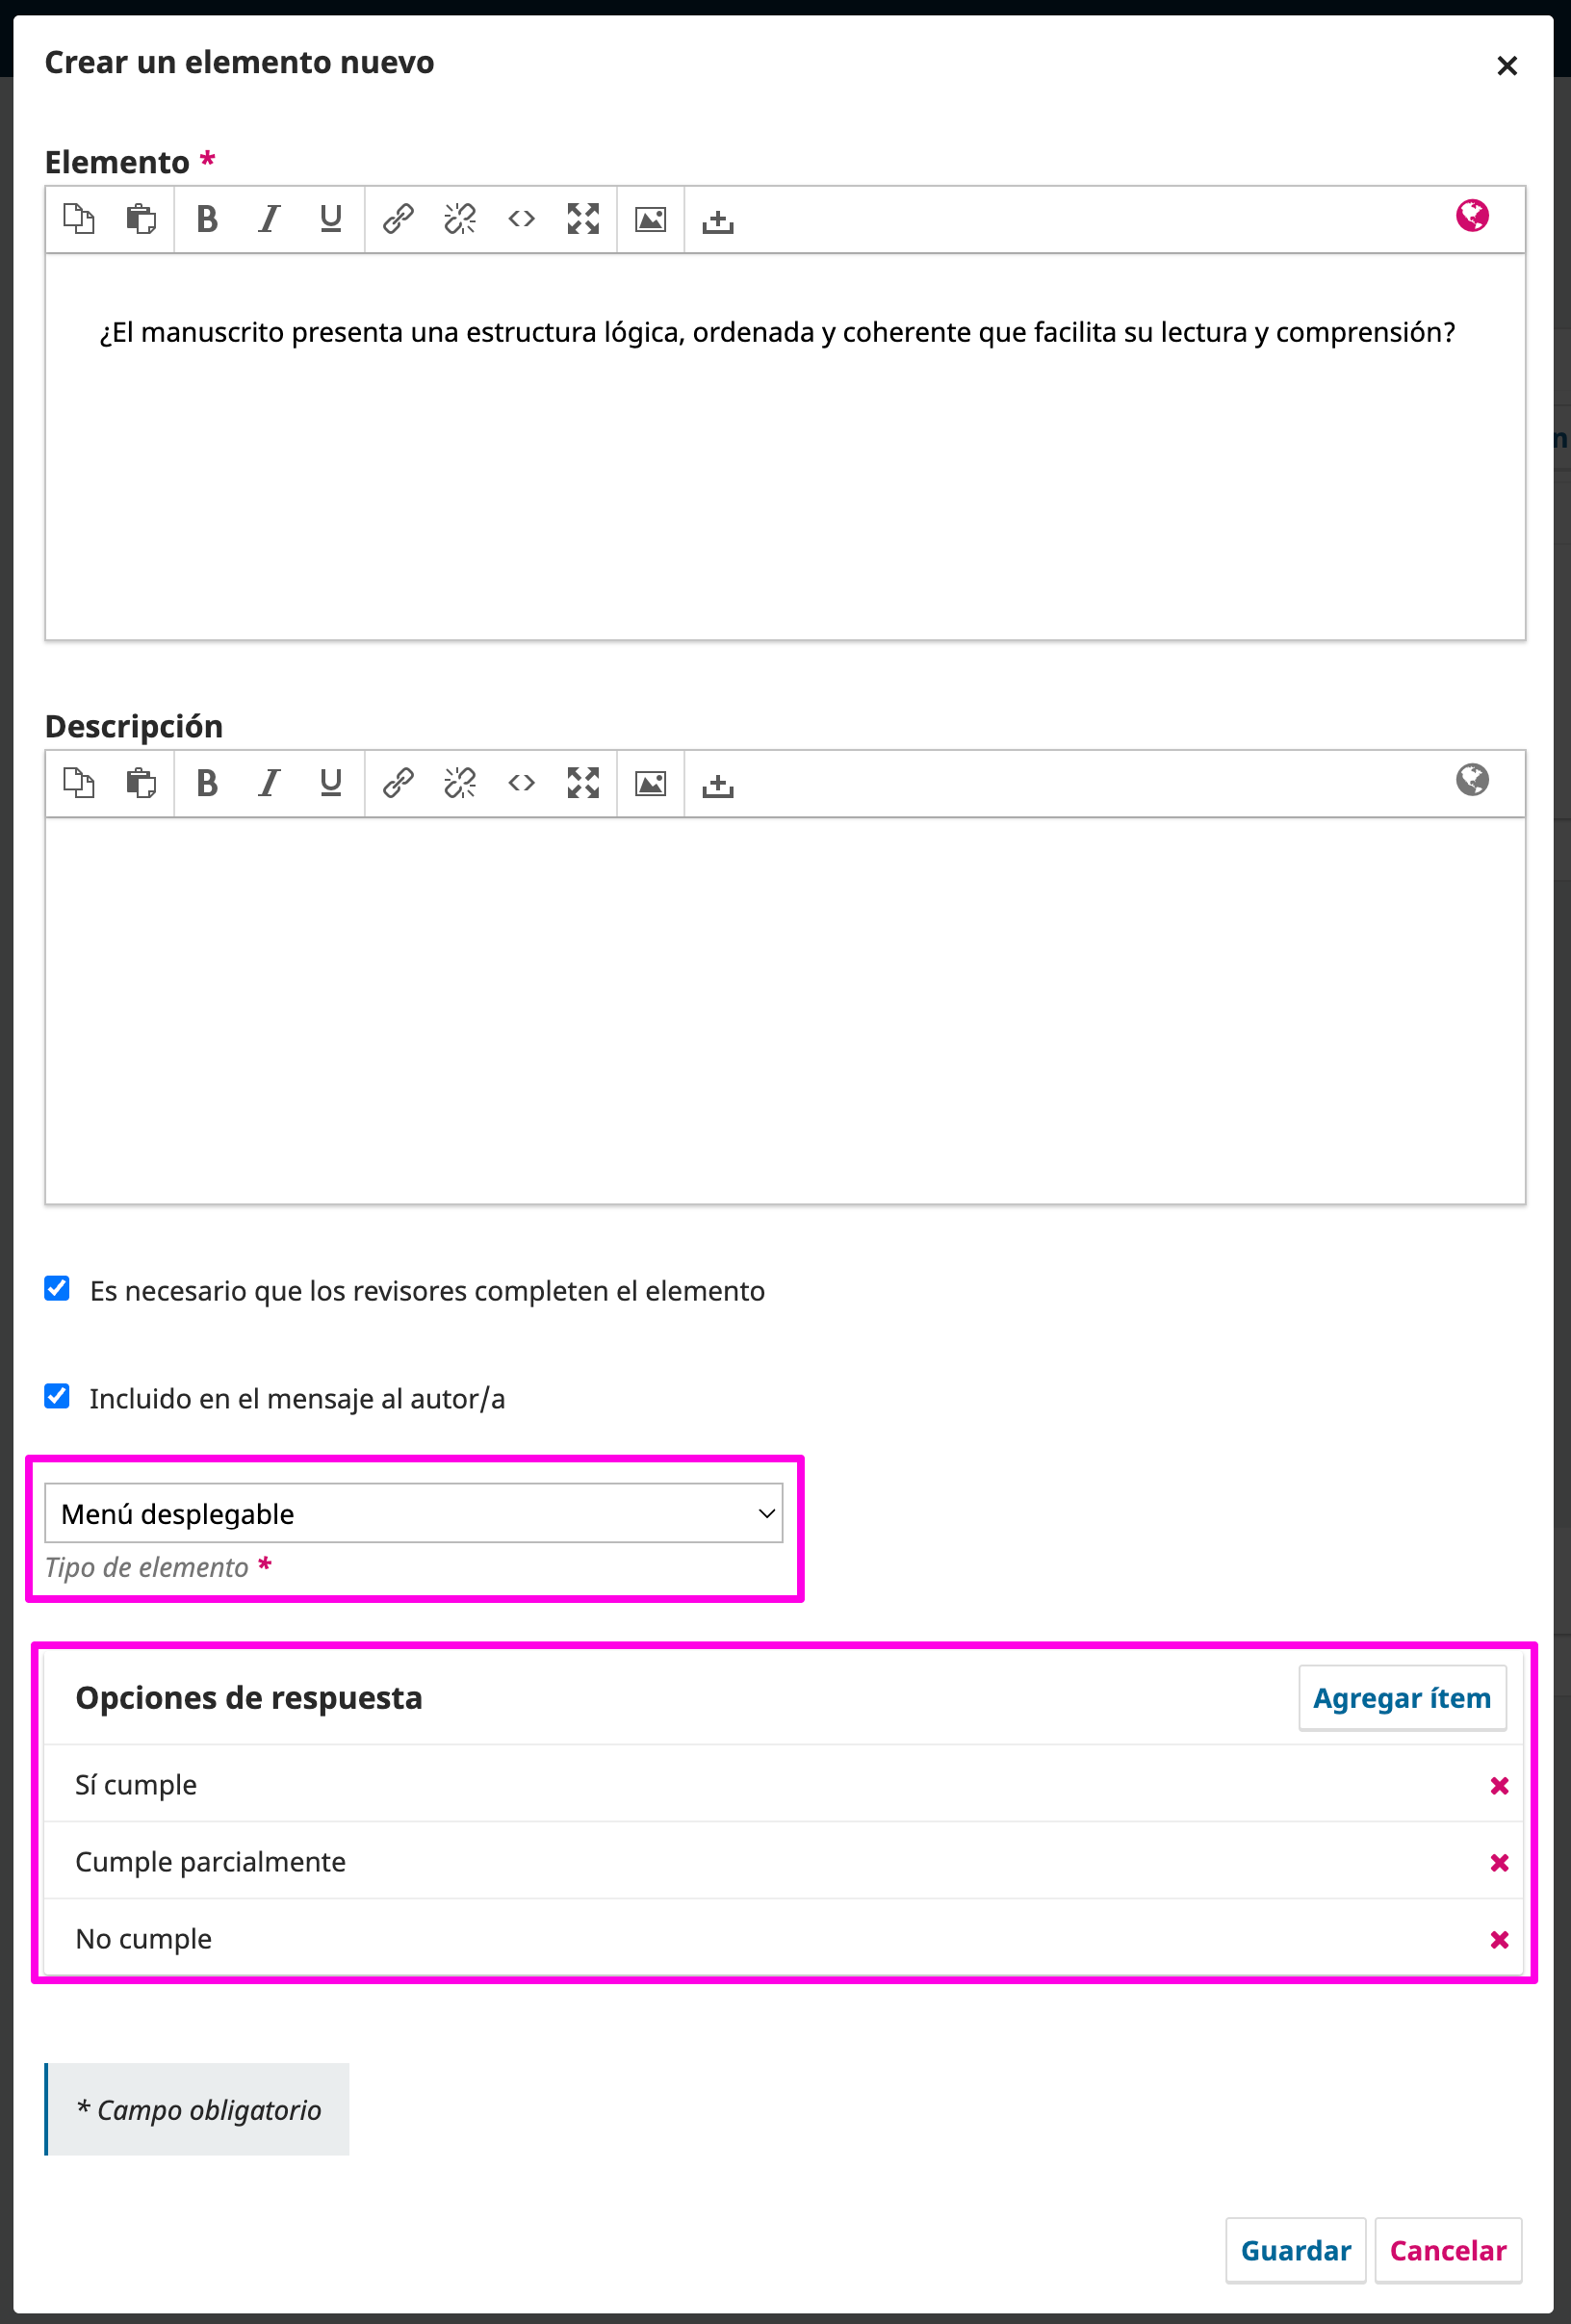Uncheck revisores must complete element checkbox
Viewport: 1571px width, 2324px height.
(57, 1289)
